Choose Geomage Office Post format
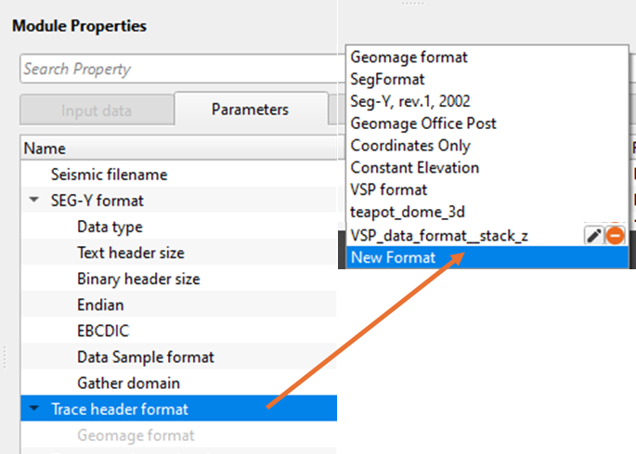 tap(423, 123)
